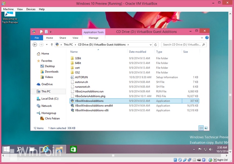
Task: Select the VBoxSolarisAdditions.pkg file
Action: (134, 96)
